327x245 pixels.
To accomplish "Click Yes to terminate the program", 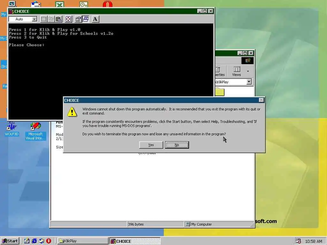I will point(151,145).
